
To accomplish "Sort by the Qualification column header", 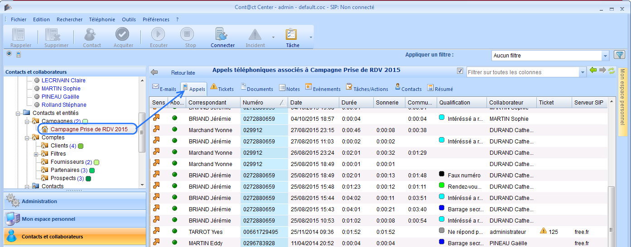I will (462, 103).
